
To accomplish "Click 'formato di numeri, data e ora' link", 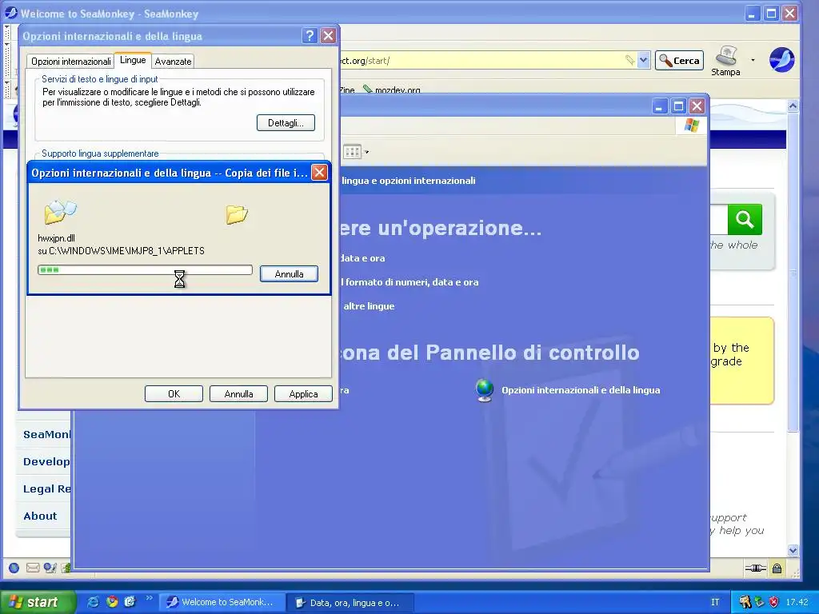I will tap(410, 282).
